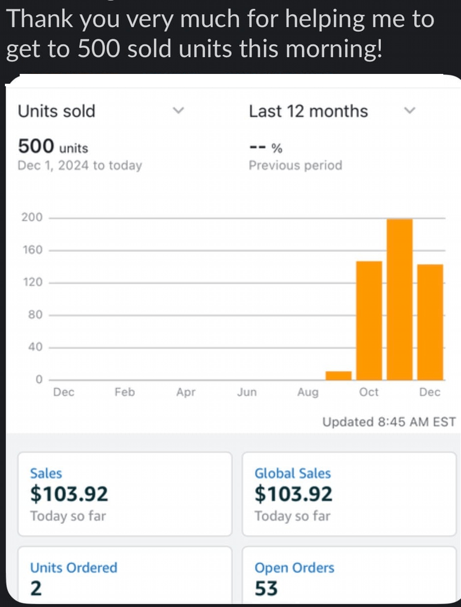Click the "$103.92" value under Global Sales

[294, 494]
